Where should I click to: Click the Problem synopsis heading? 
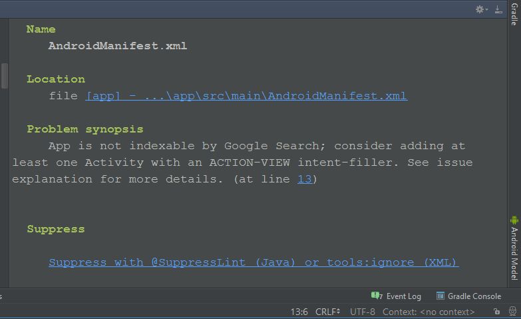[x=85, y=129]
